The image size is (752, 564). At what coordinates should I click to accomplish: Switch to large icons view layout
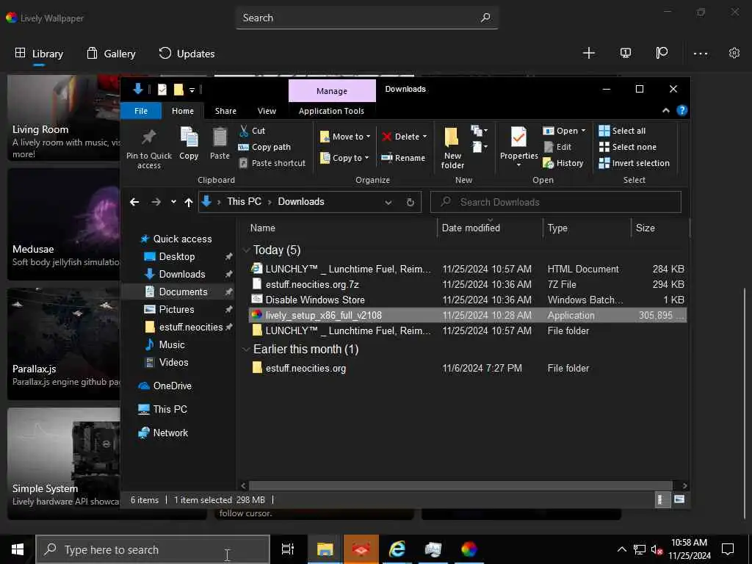coord(679,499)
